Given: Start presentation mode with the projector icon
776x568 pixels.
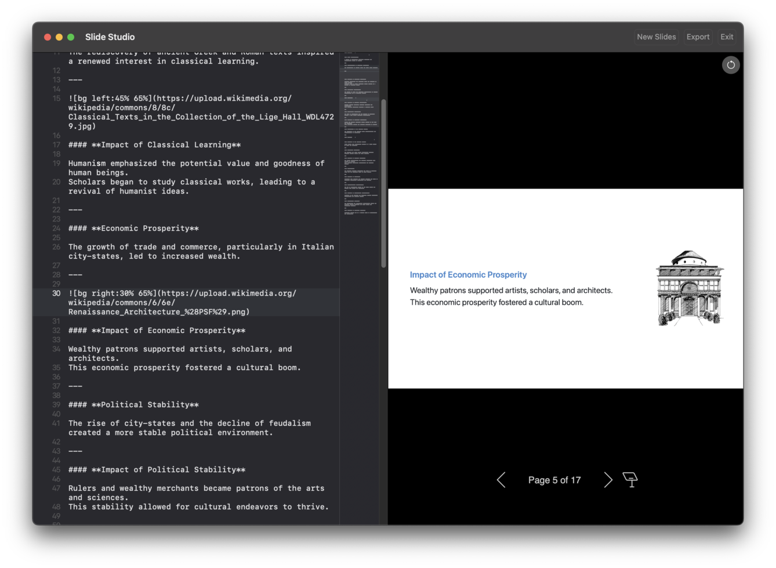Looking at the screenshot, I should coord(630,480).
